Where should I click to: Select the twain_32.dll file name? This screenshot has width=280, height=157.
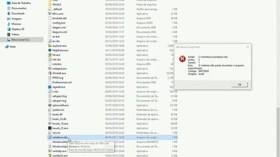point(59,119)
